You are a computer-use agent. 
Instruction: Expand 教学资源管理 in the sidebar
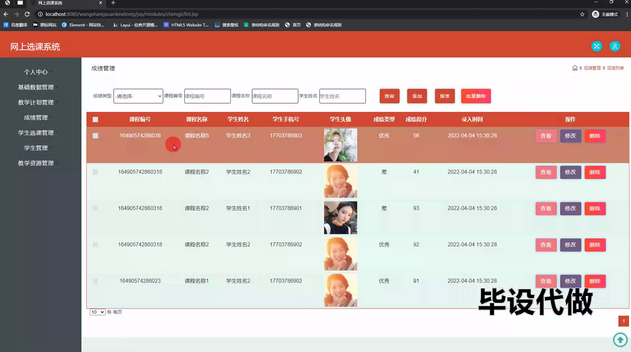[x=36, y=163]
